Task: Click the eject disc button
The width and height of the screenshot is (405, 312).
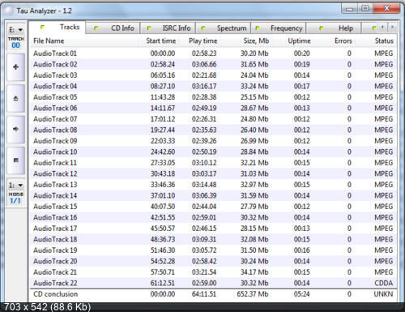Action: pos(16,98)
